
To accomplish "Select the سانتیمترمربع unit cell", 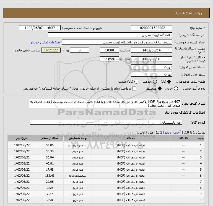I will (x=78, y=176).
